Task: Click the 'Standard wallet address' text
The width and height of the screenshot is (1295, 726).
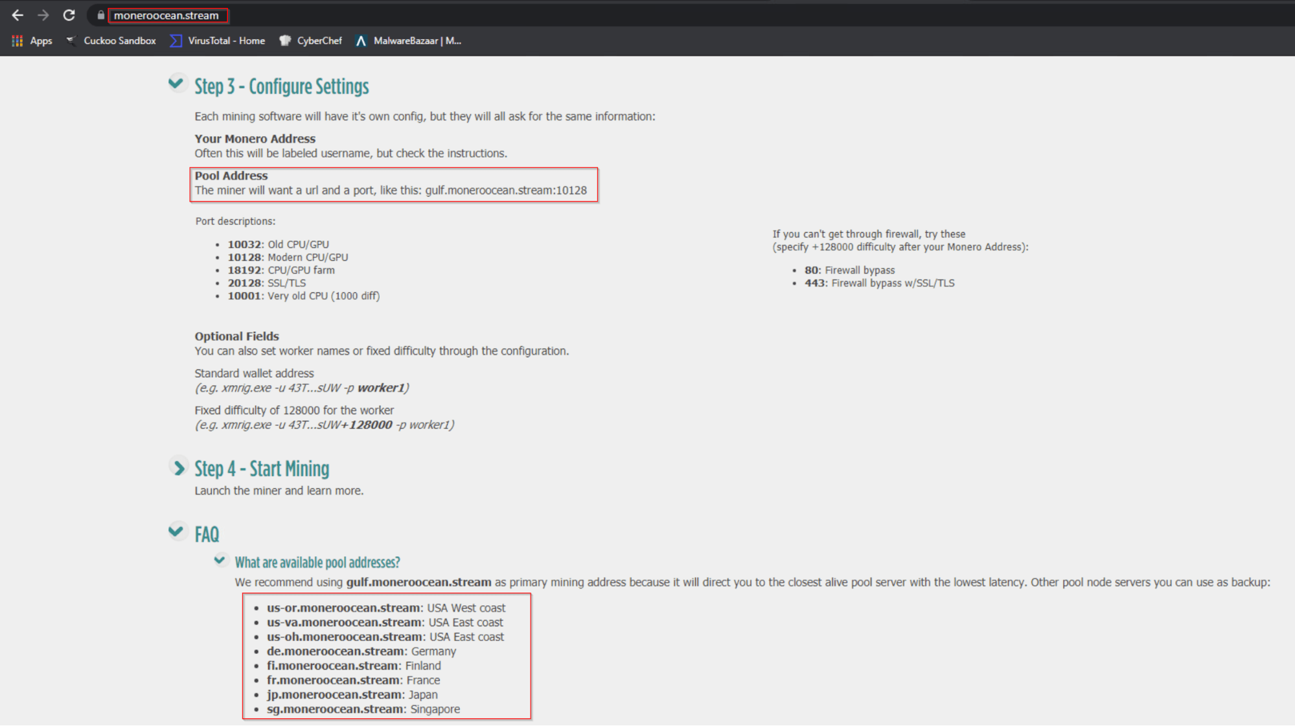Action: [x=254, y=373]
